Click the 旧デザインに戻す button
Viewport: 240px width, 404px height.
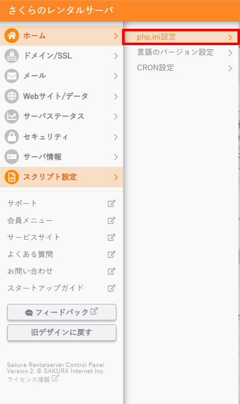tap(62, 333)
